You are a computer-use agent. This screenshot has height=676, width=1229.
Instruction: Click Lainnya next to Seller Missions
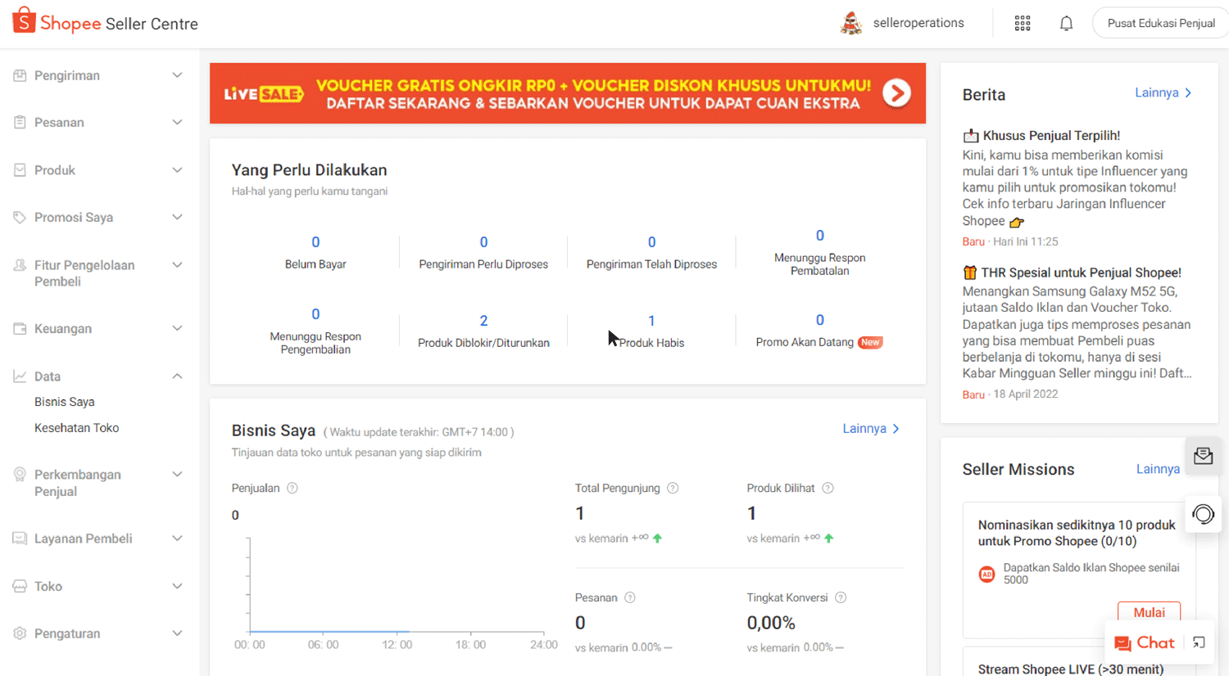click(x=1158, y=468)
